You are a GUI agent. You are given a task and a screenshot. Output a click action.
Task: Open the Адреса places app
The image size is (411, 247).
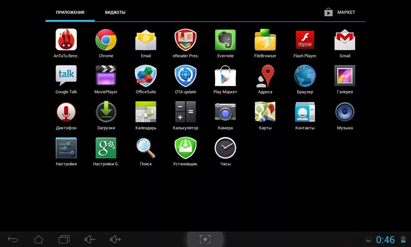[x=265, y=76]
